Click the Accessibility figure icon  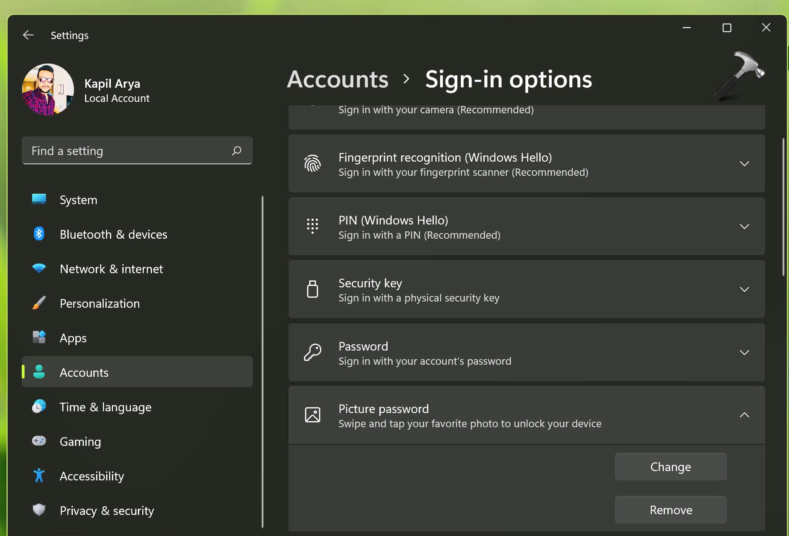point(39,476)
